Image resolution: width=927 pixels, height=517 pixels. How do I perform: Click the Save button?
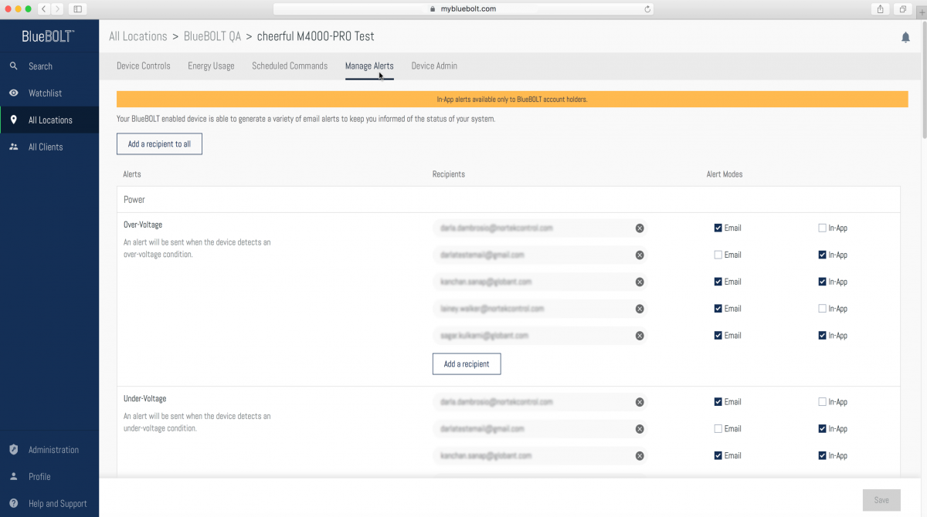[881, 499]
